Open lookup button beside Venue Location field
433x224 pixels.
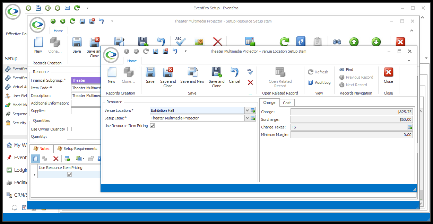coord(253,110)
